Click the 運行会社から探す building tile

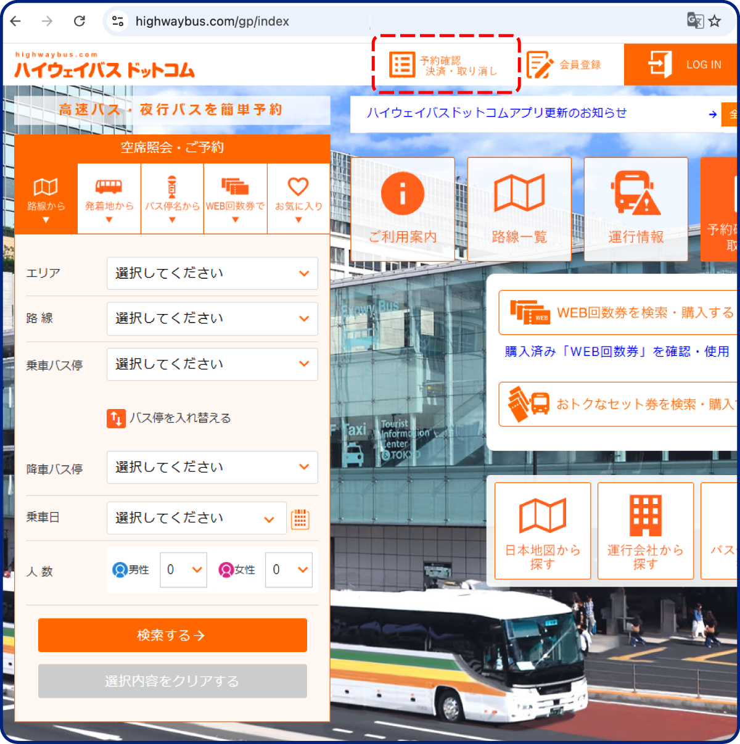[646, 531]
